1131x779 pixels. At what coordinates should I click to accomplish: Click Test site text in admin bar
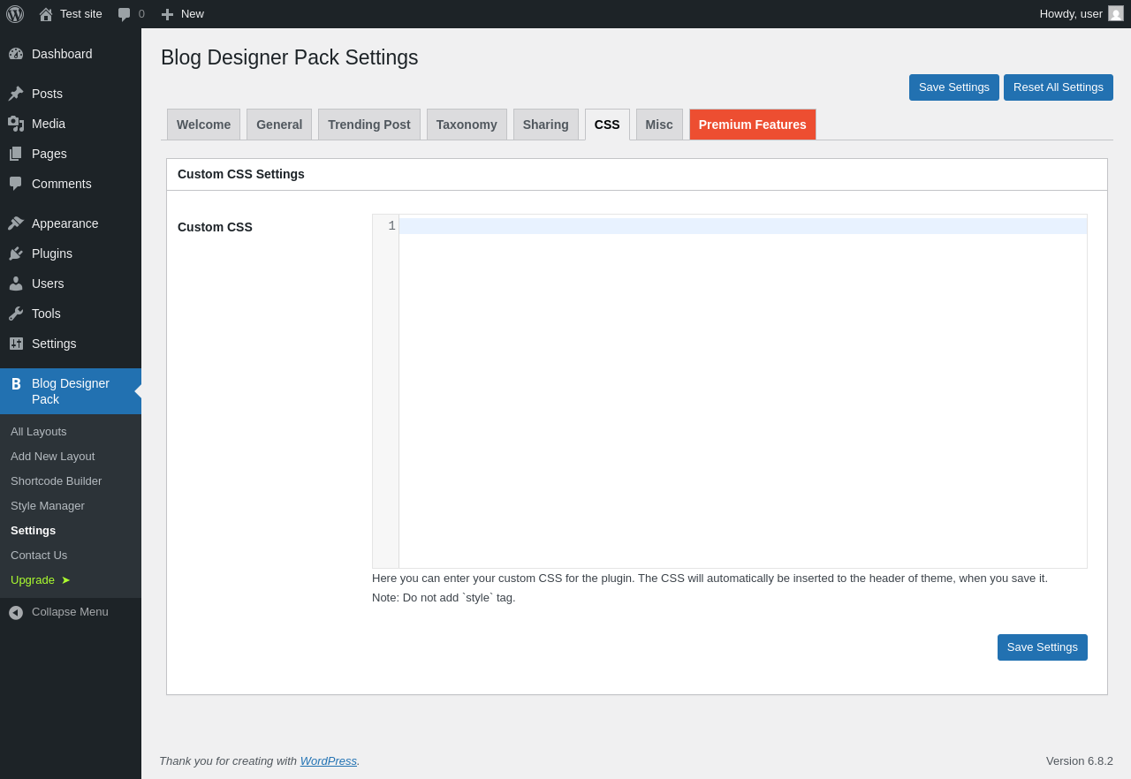pyautogui.click(x=81, y=14)
